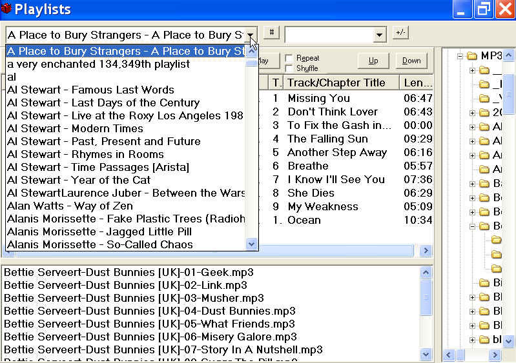Pick Al Stewart - Modern Times

pyautogui.click(x=126, y=128)
